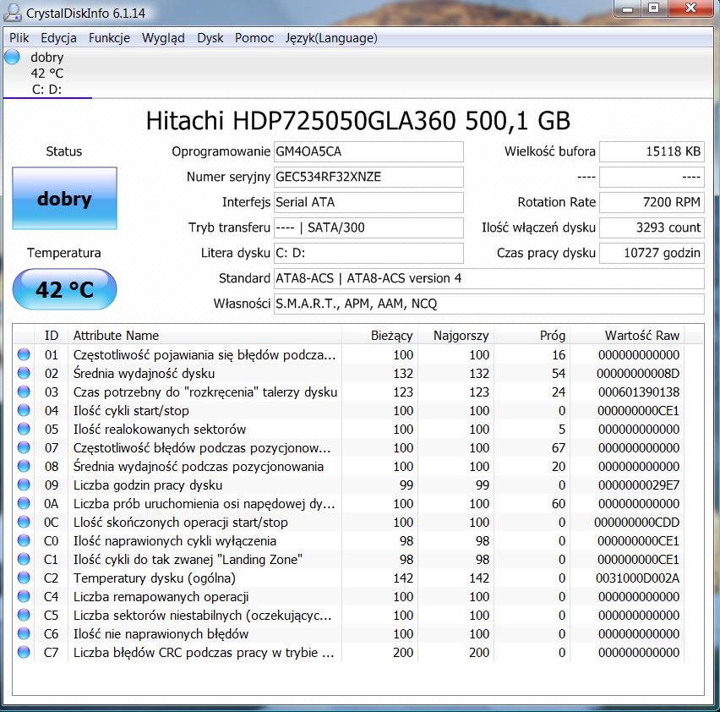
Task: Select row Ilość cykli start/stop
Action: (348, 411)
